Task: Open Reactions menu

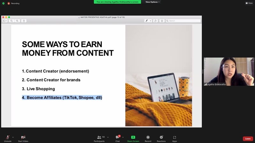Action: point(161,139)
